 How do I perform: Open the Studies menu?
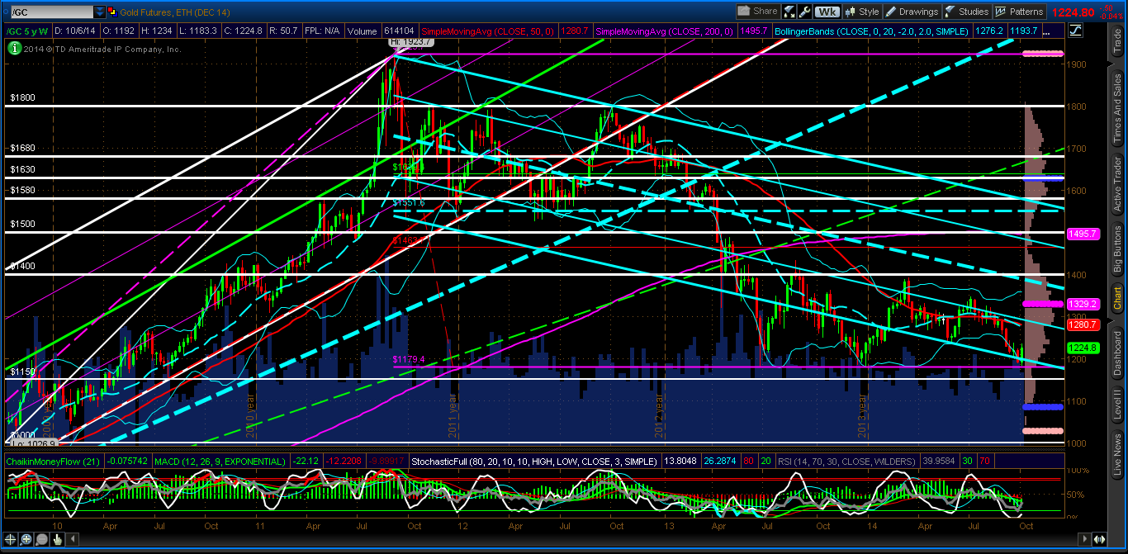tap(966, 12)
